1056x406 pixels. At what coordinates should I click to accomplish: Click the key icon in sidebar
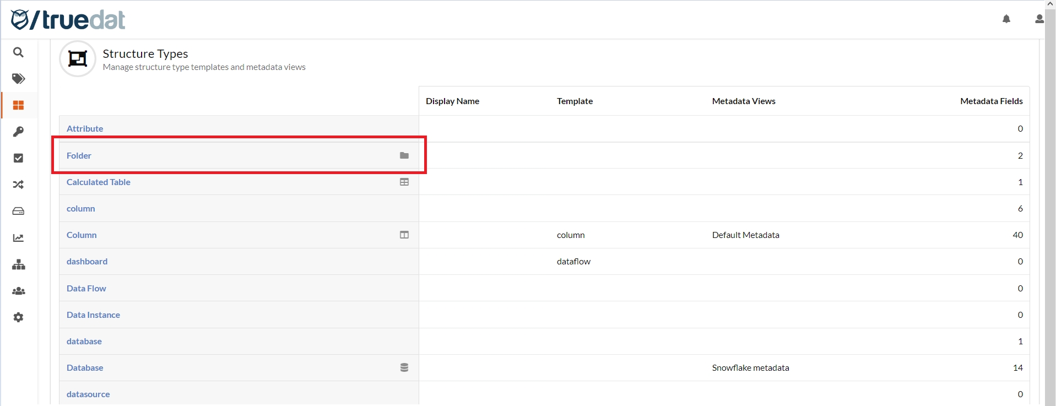coord(18,132)
